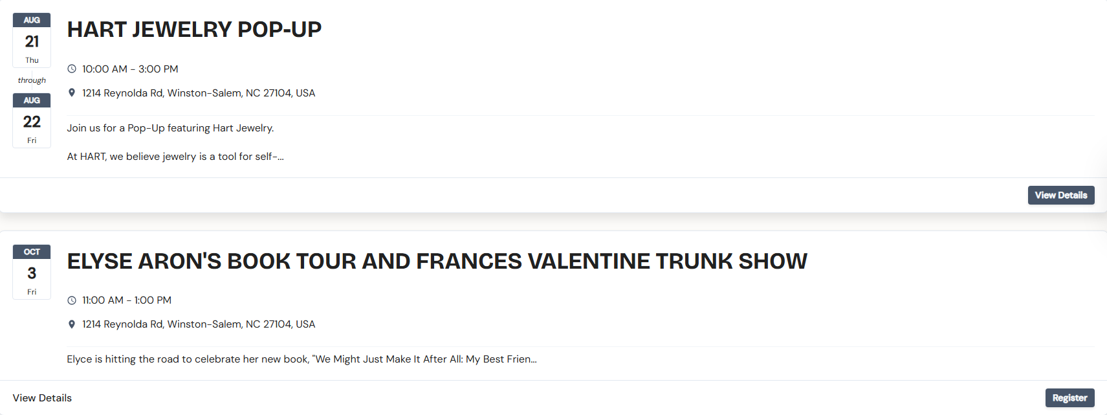Image resolution: width=1107 pixels, height=415 pixels.
Task: Click the truncated 'At HART, we believe' text
Action: [x=175, y=157]
